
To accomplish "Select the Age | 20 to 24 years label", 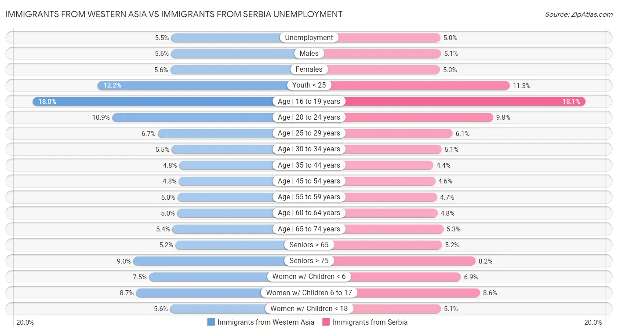I will (x=309, y=117).
